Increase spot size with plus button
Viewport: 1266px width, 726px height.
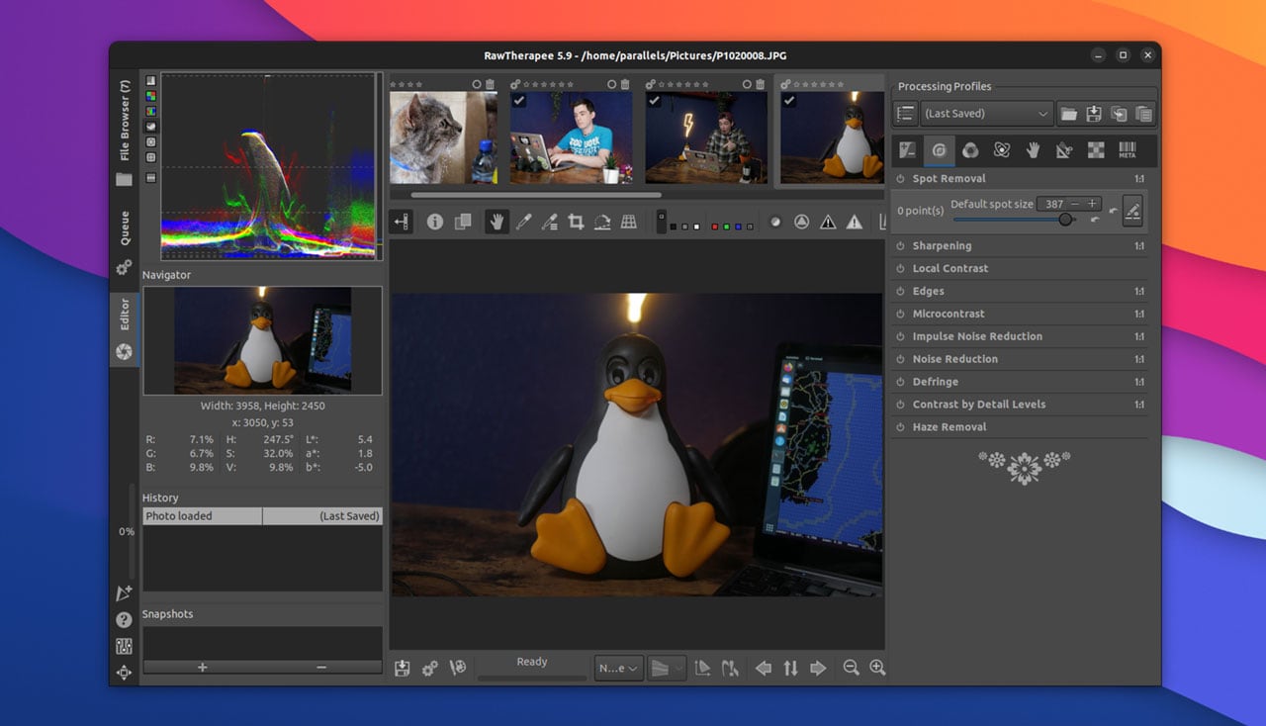coord(1092,204)
